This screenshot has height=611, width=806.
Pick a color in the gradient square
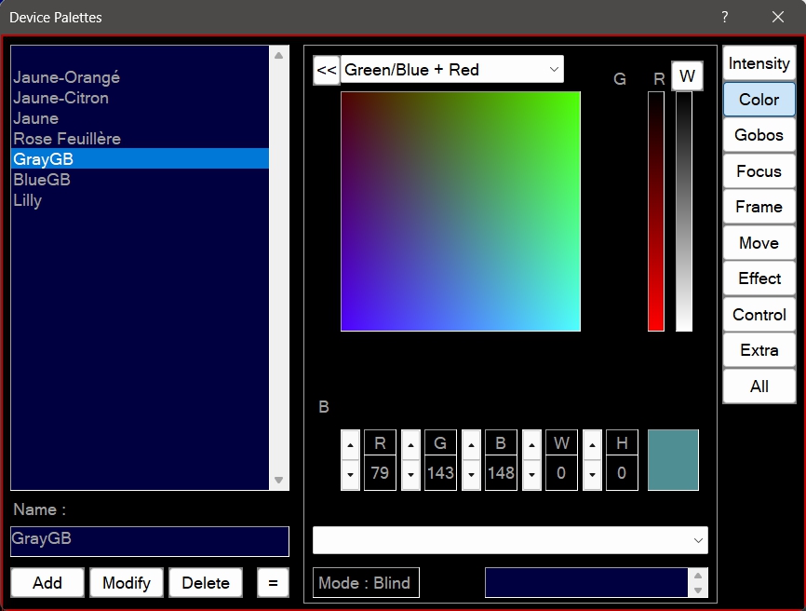click(461, 211)
